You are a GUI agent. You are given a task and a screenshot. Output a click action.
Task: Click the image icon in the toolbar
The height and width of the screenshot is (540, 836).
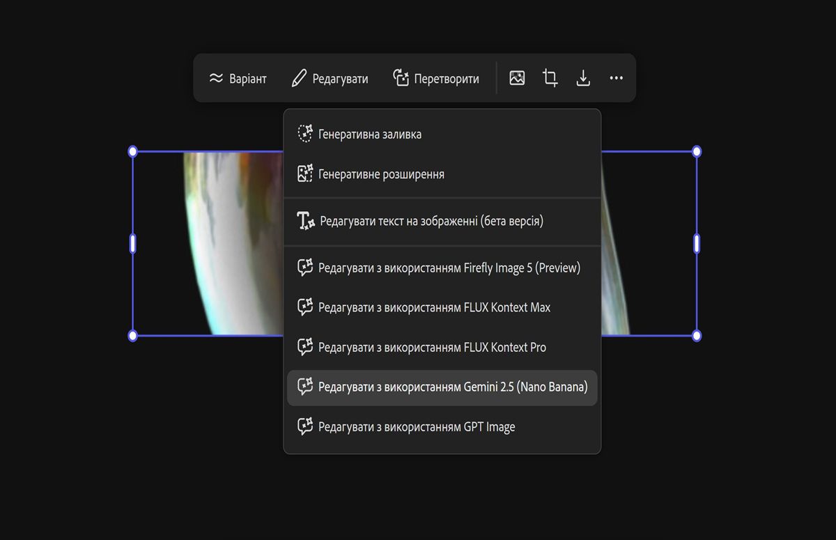[x=517, y=78]
